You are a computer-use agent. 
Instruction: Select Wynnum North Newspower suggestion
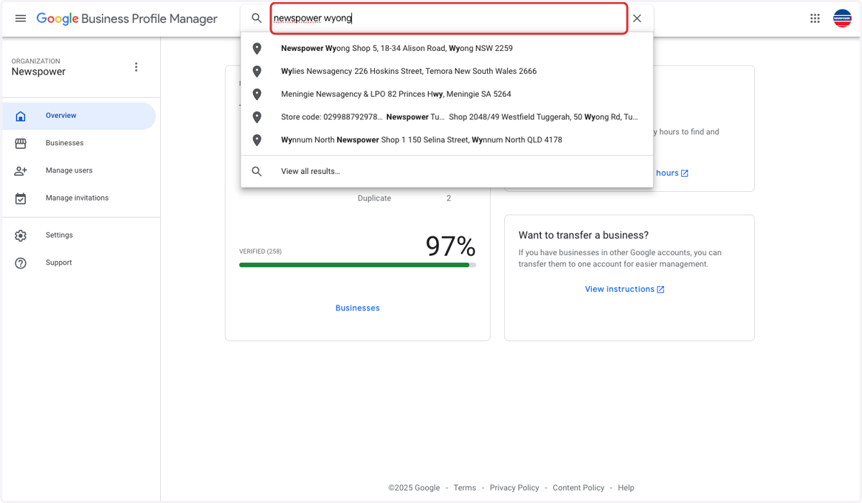pos(447,140)
